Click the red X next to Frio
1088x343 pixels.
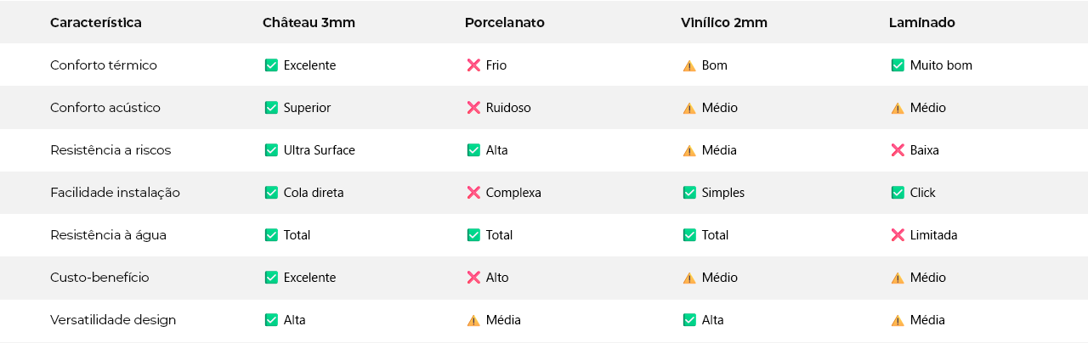(473, 65)
